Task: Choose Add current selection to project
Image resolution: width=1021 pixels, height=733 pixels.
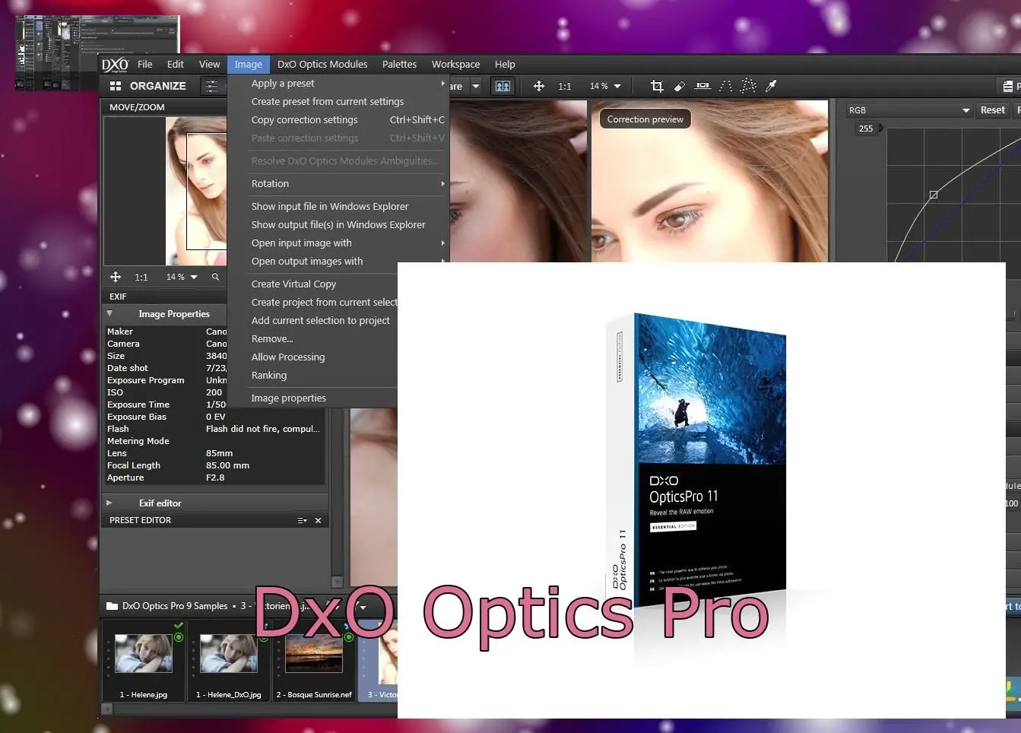Action: (322, 321)
